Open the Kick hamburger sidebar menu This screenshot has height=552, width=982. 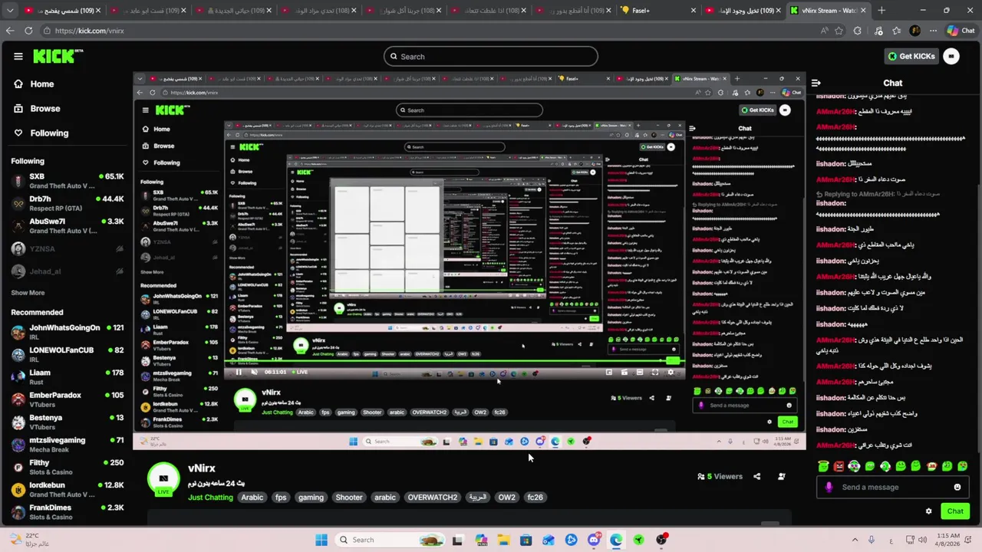tap(18, 56)
